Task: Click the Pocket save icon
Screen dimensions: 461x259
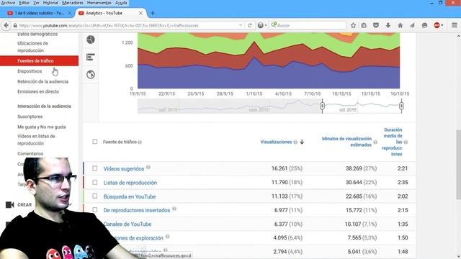Action: 376,26
